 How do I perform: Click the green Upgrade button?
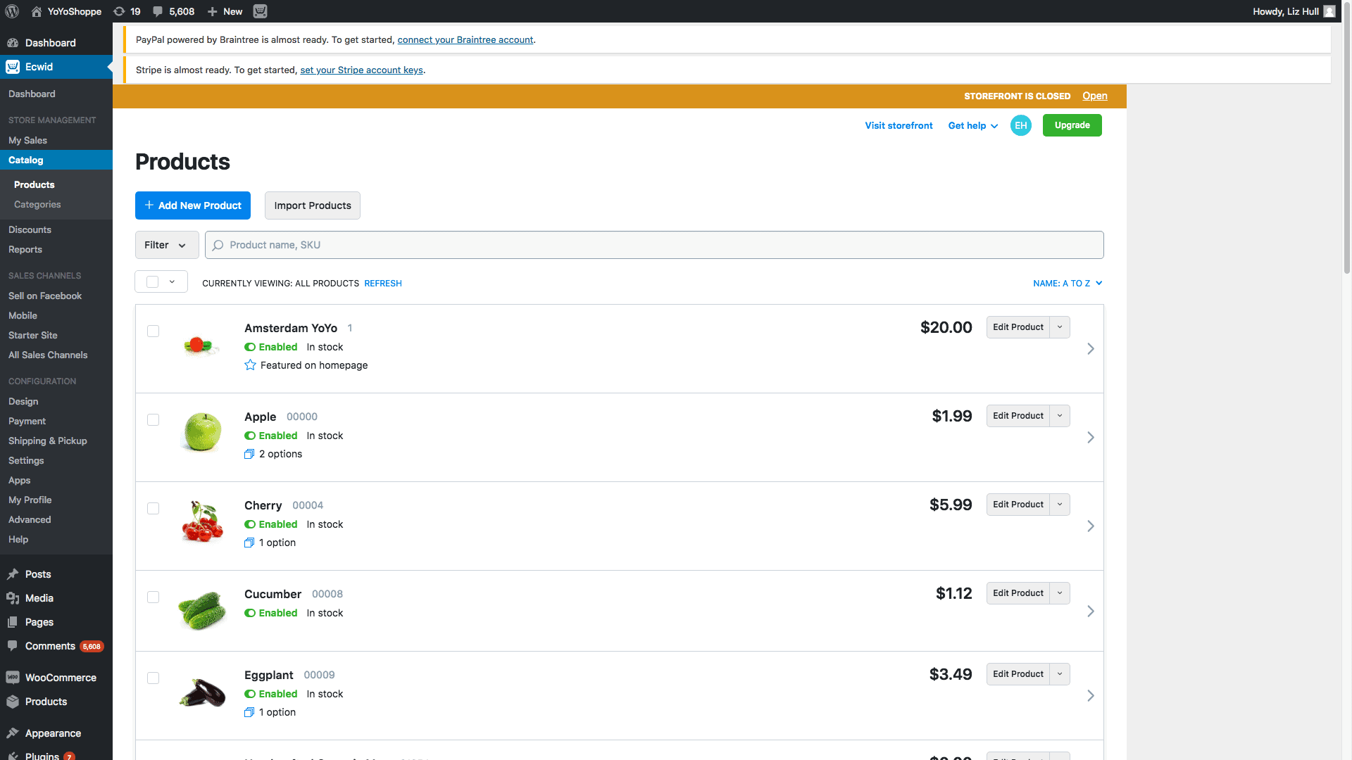point(1072,125)
